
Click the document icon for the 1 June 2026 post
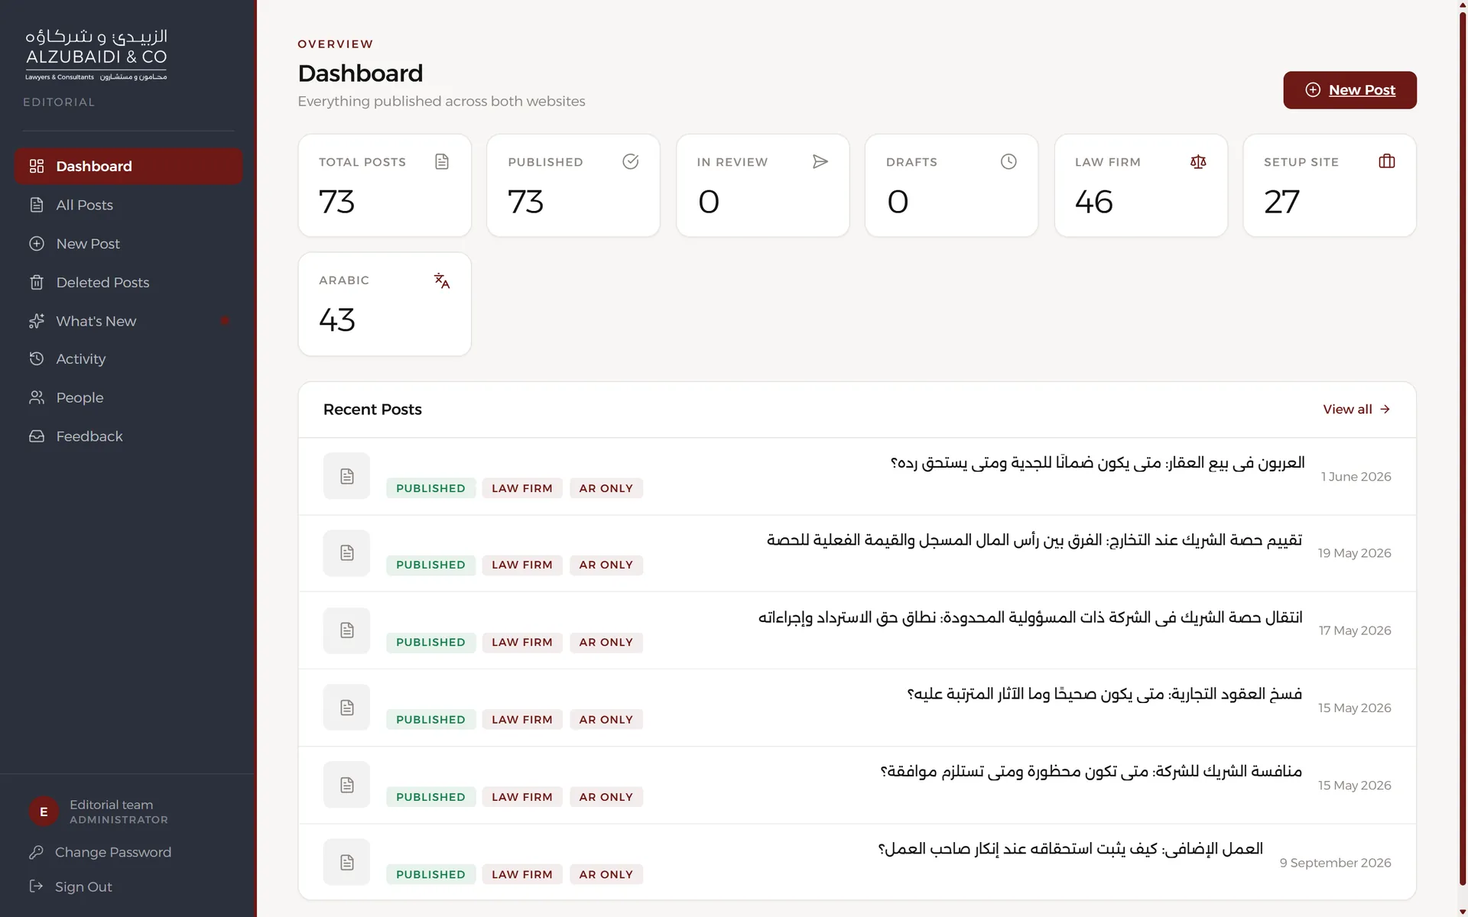[347, 476]
